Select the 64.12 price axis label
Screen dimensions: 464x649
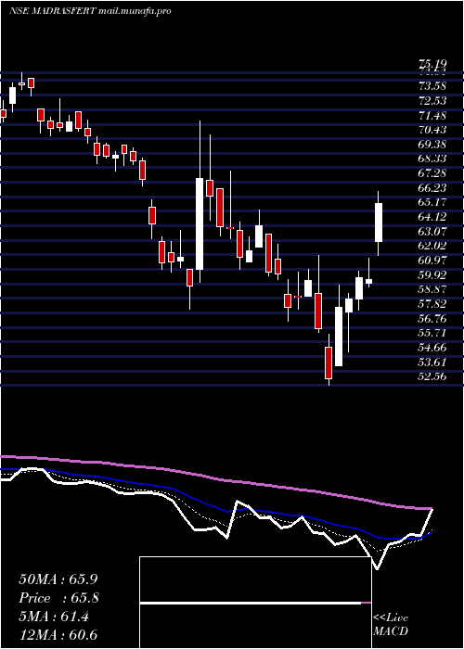[x=432, y=216]
